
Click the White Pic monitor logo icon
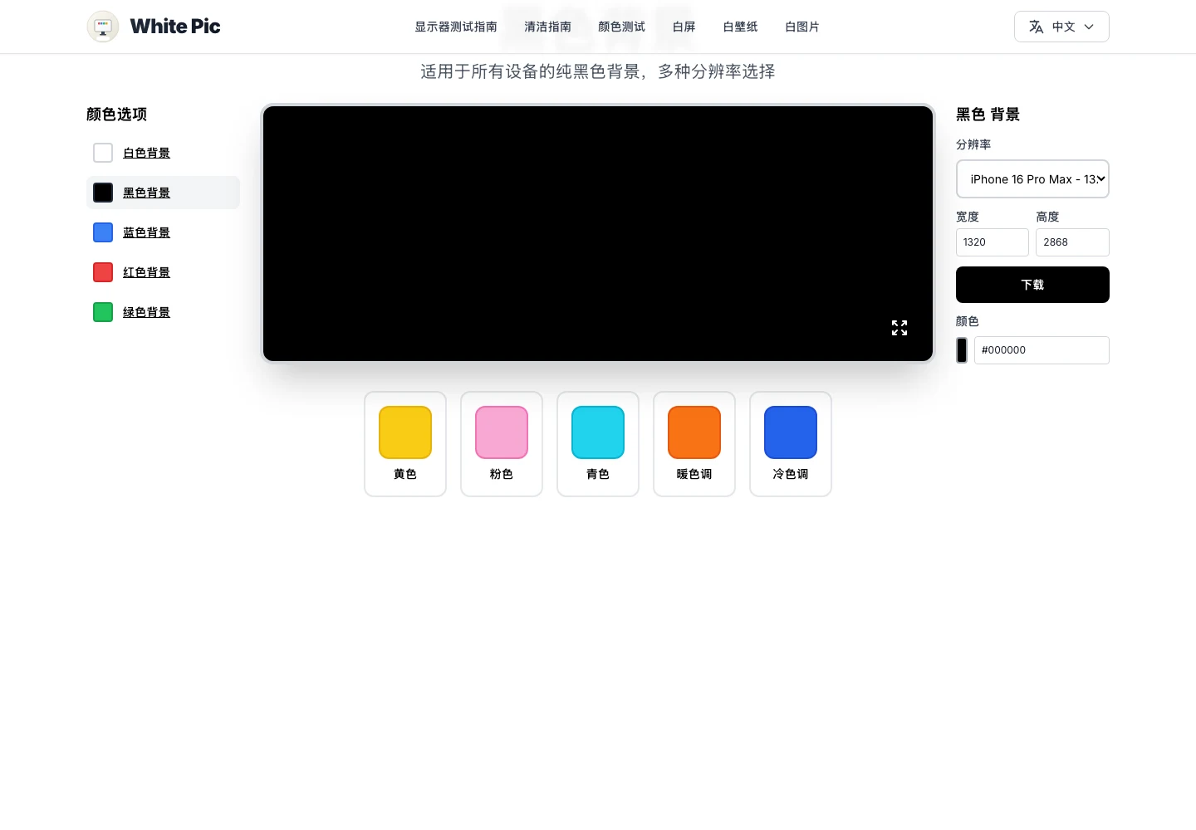pyautogui.click(x=103, y=27)
